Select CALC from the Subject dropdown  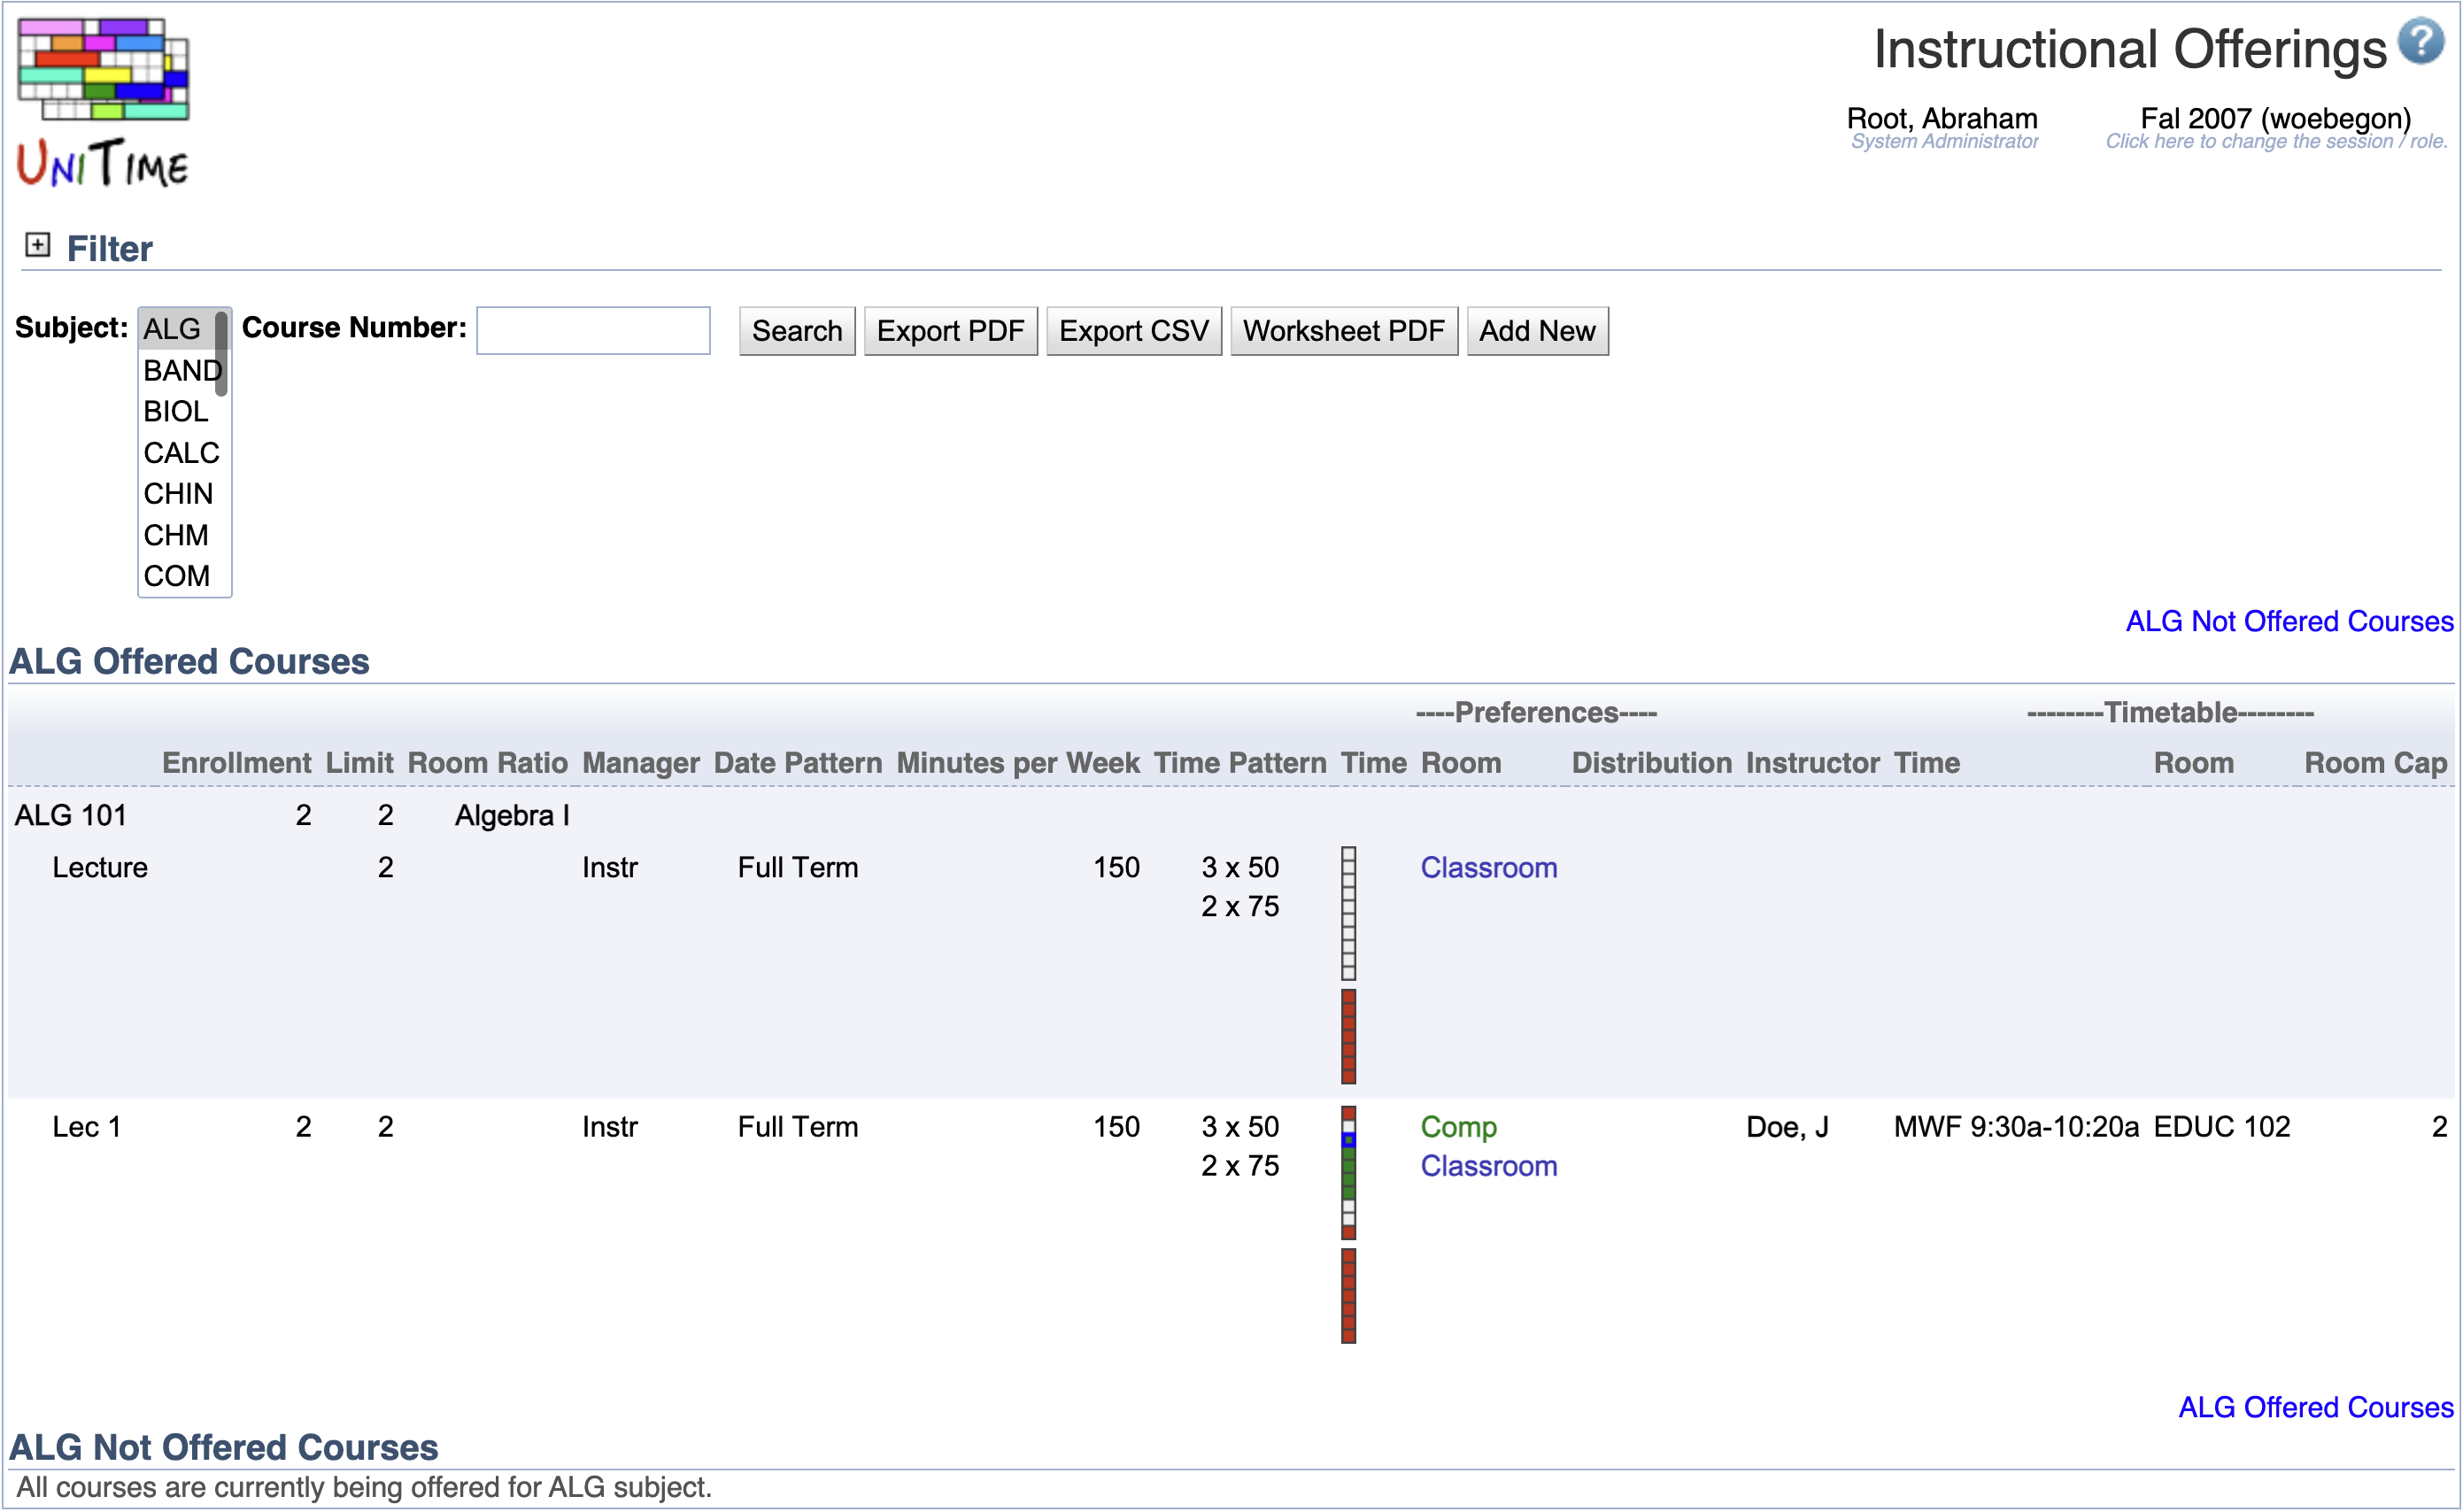tap(180, 453)
